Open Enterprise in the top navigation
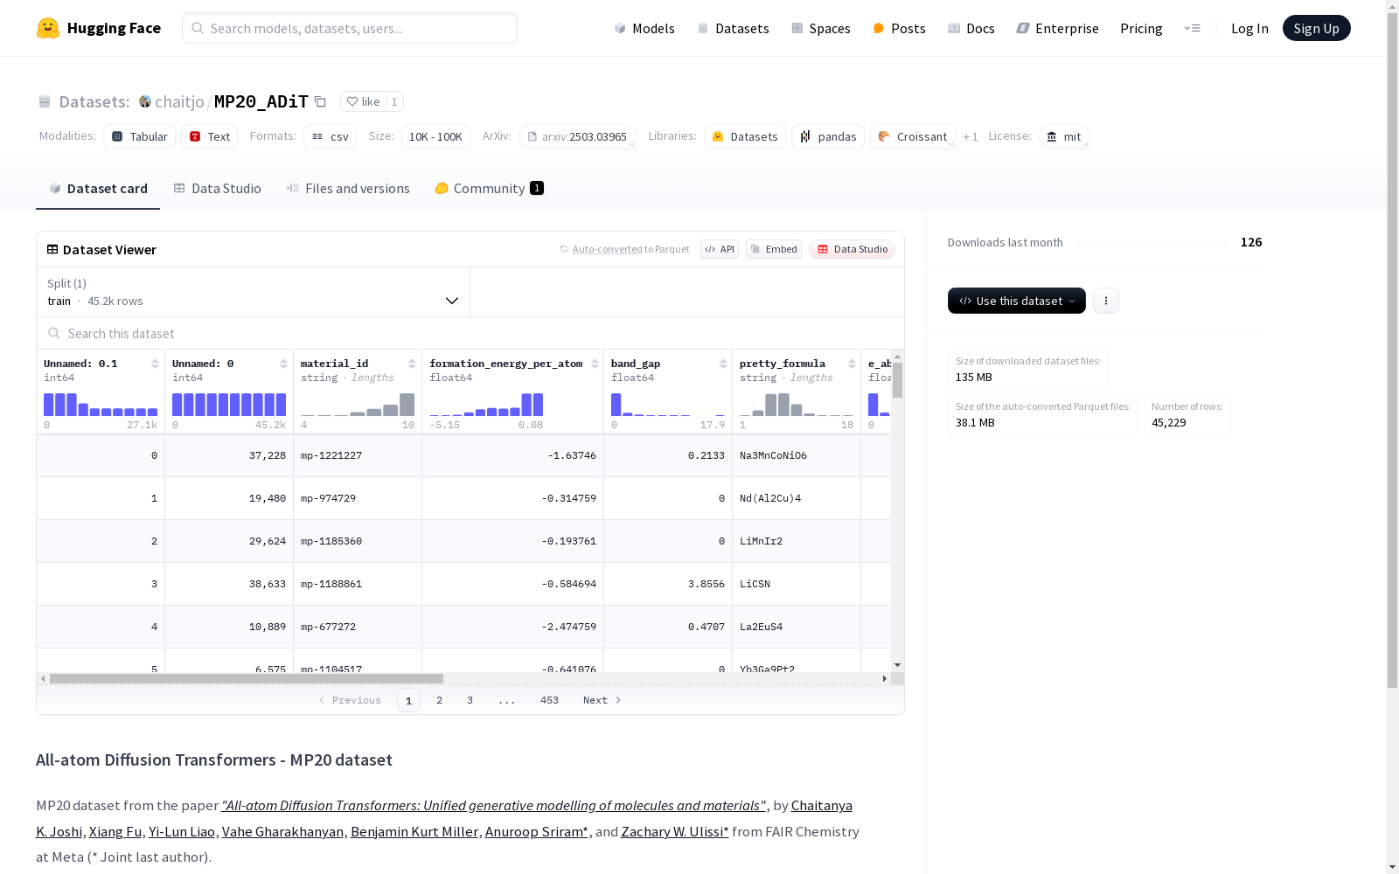 [x=1057, y=28]
